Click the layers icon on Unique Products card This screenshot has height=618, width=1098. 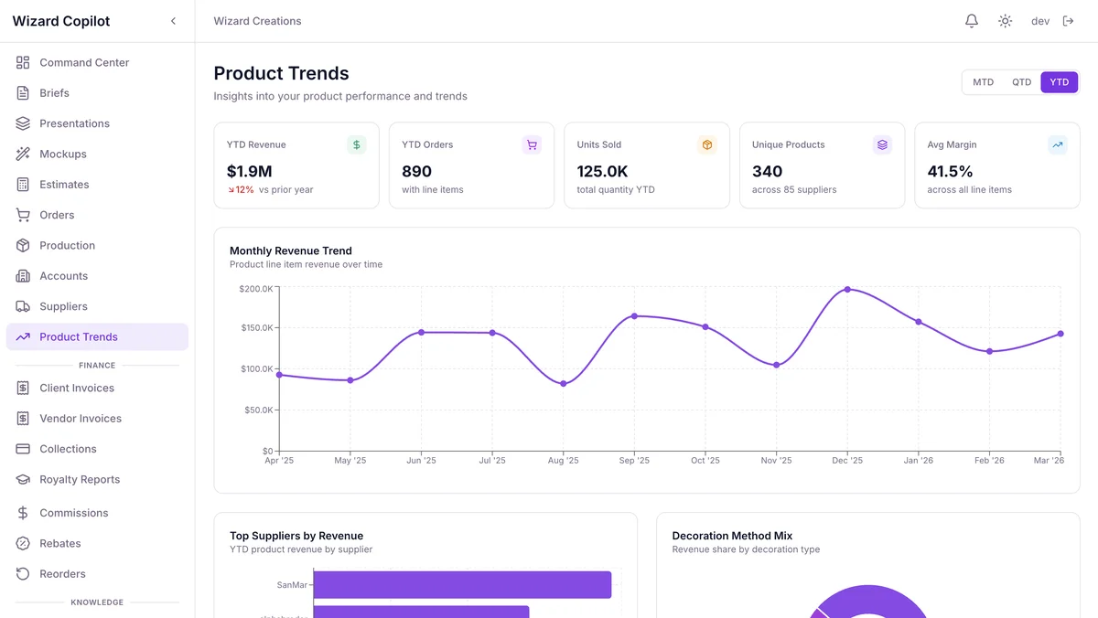click(882, 144)
